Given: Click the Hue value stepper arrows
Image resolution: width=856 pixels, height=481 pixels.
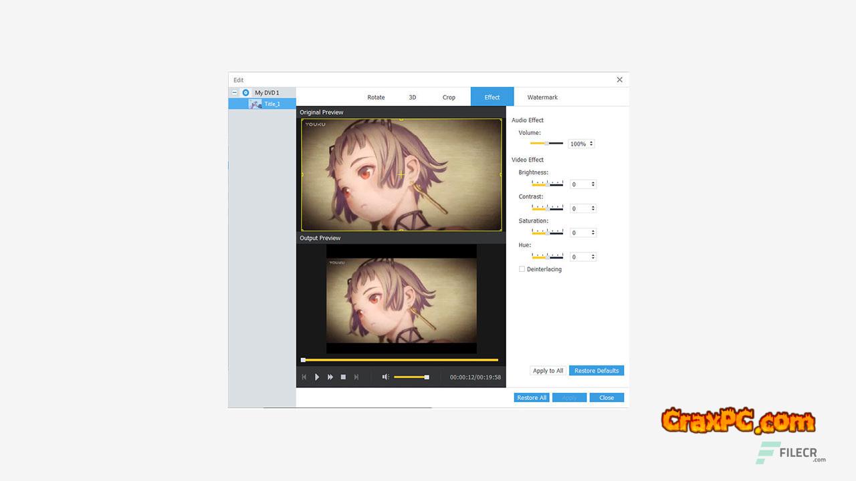Looking at the screenshot, I should [593, 257].
